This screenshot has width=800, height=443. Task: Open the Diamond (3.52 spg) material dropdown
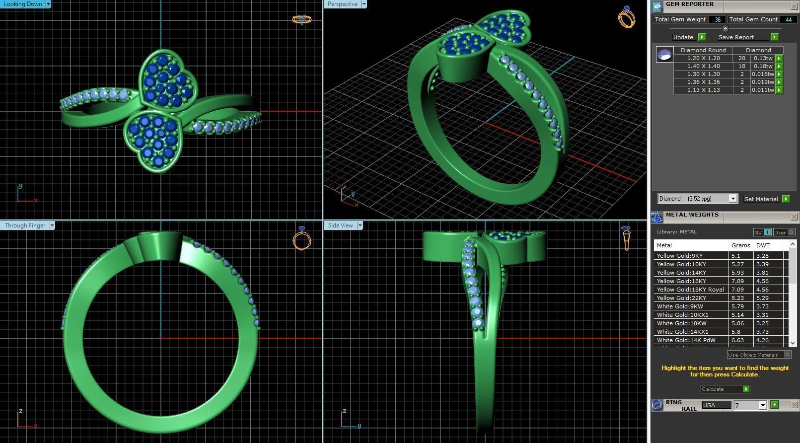732,199
